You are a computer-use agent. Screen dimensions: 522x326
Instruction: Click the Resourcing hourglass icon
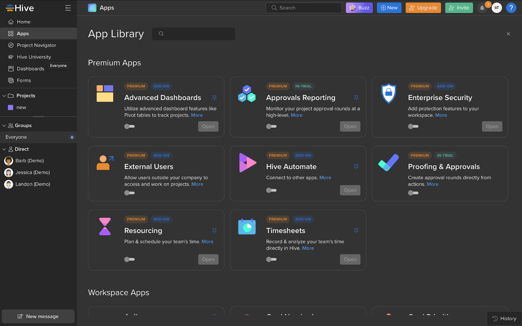105,227
